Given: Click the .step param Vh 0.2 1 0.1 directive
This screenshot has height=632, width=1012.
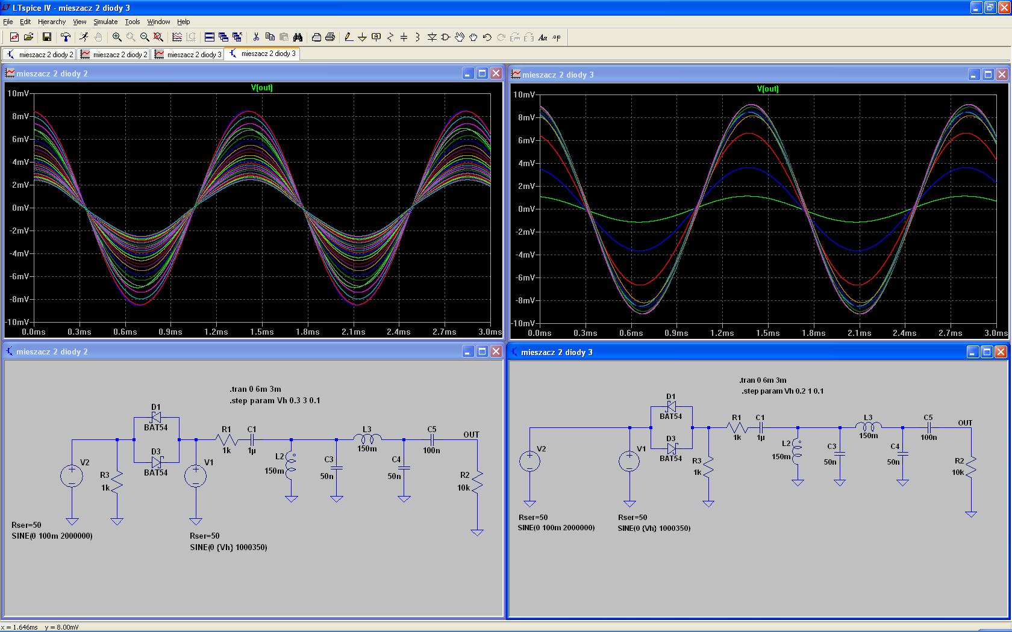Looking at the screenshot, I should (x=782, y=391).
